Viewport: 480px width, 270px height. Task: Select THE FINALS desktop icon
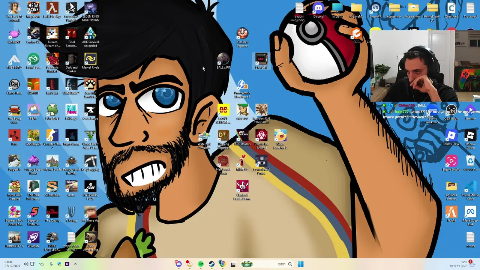[x=14, y=61]
